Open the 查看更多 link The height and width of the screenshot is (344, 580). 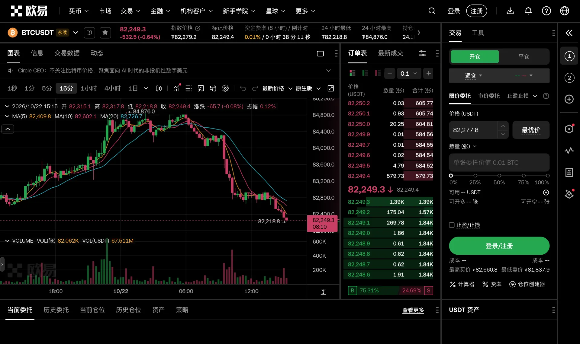pyautogui.click(x=413, y=310)
